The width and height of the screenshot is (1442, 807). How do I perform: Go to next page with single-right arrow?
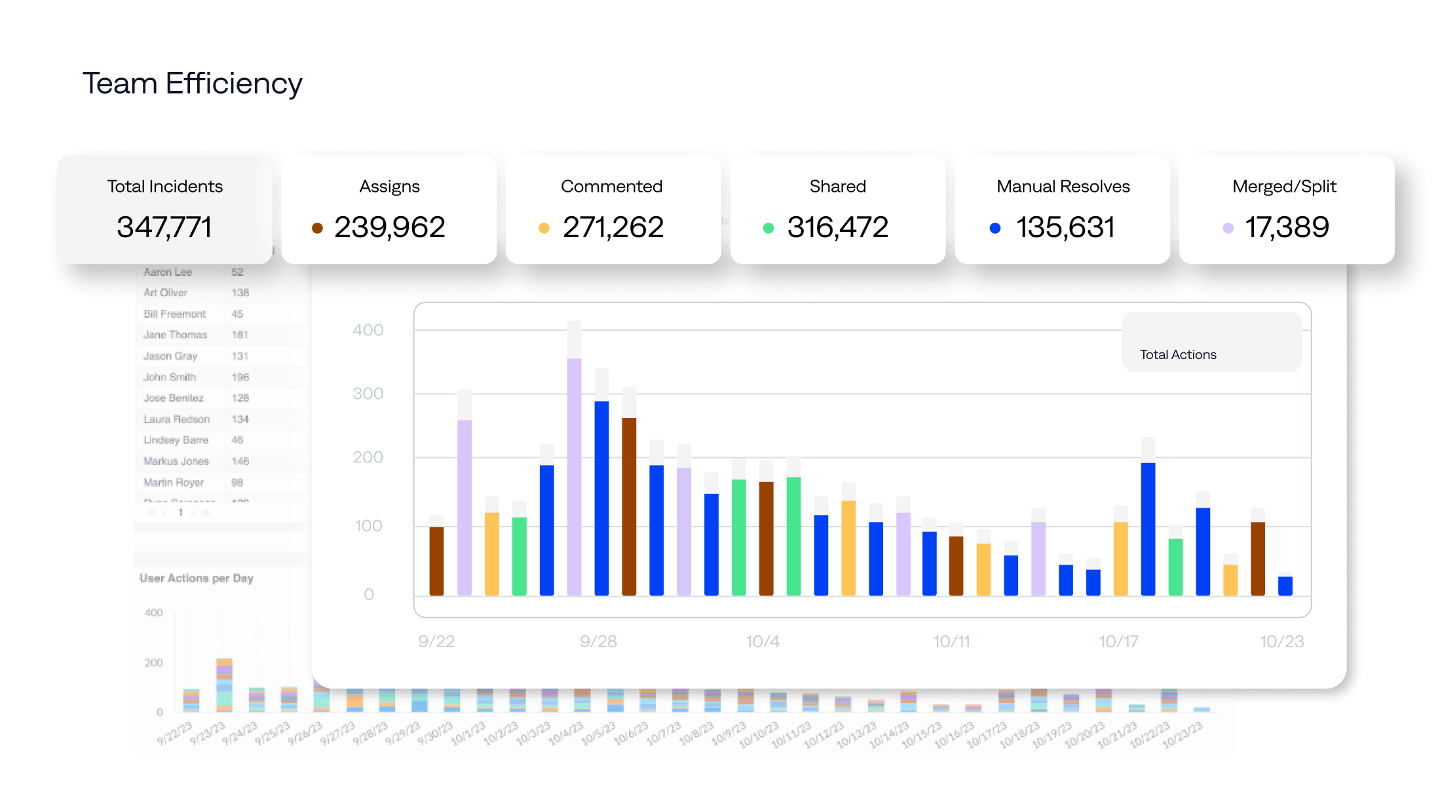point(193,513)
